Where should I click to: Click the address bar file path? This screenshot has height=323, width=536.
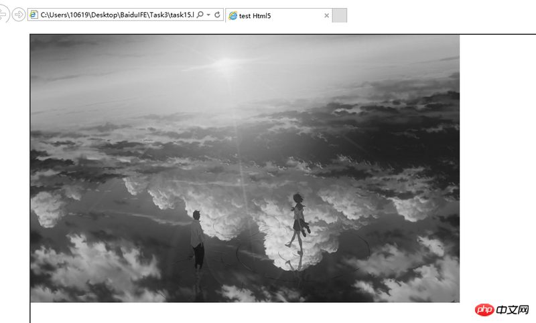[x=117, y=15]
